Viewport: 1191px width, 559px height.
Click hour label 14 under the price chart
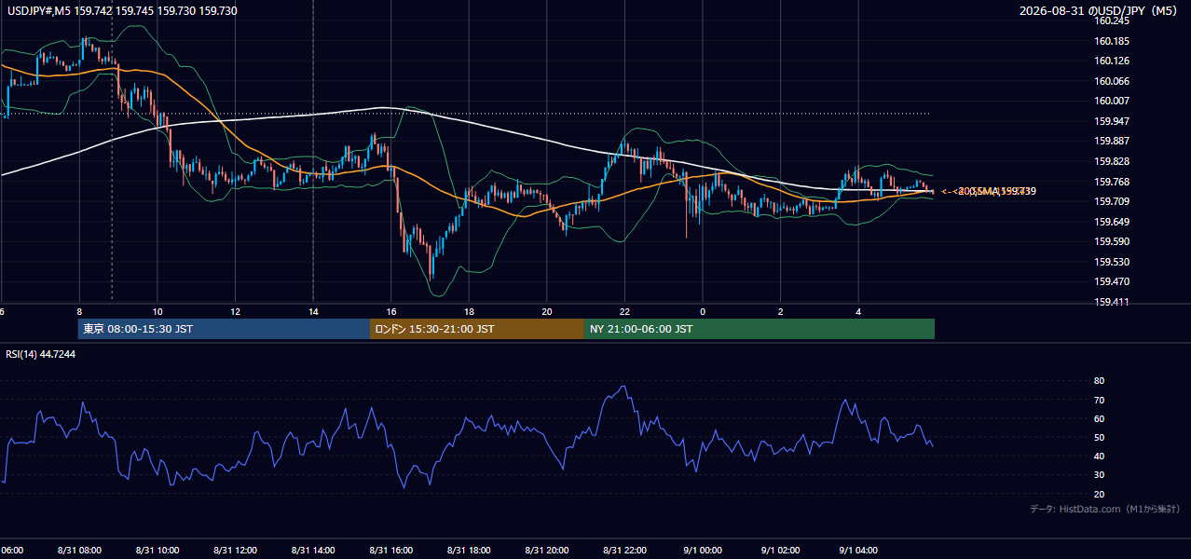coord(313,311)
